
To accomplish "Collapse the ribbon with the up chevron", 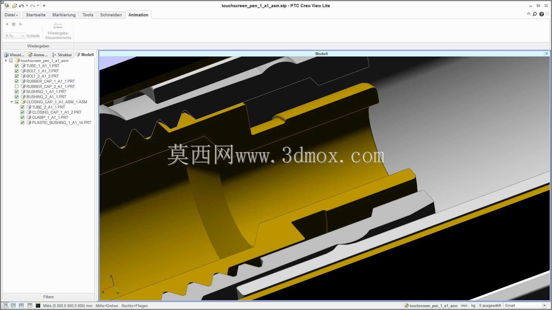I will tap(529, 14).
